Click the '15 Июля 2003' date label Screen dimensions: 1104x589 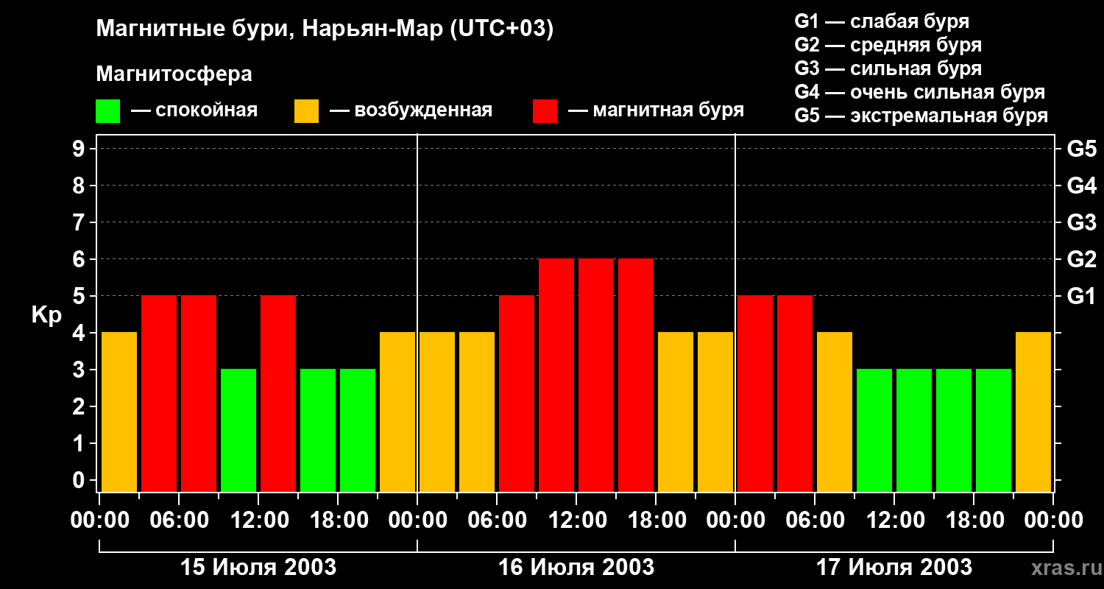point(258,568)
